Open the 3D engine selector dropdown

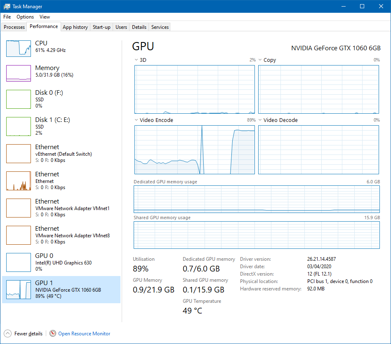coord(137,60)
